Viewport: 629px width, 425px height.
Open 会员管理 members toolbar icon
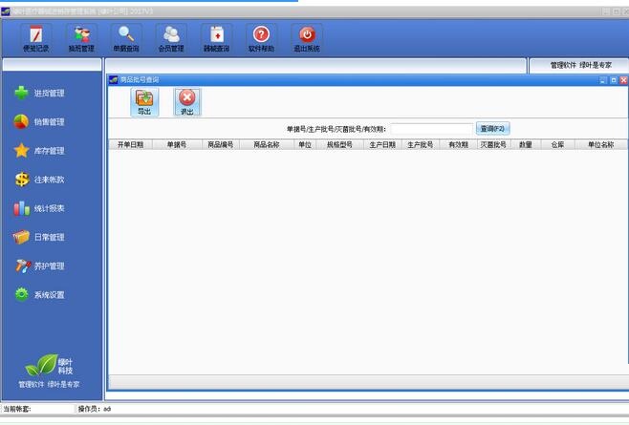(x=171, y=38)
